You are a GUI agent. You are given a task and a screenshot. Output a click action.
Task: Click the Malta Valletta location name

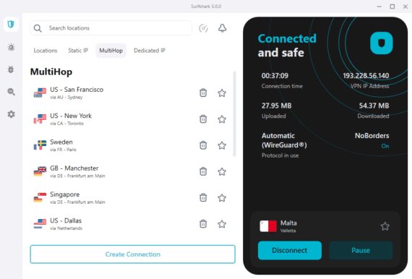(288, 226)
